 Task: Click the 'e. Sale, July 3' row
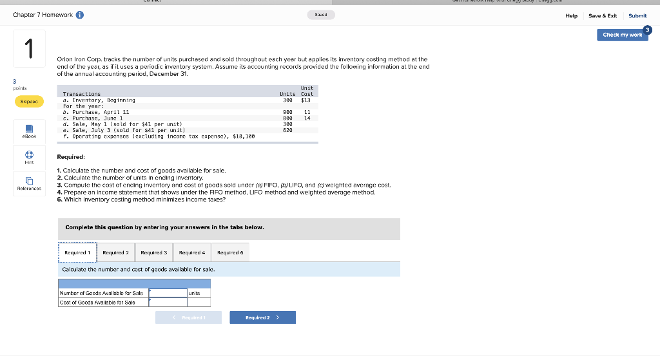pyautogui.click(x=188, y=130)
